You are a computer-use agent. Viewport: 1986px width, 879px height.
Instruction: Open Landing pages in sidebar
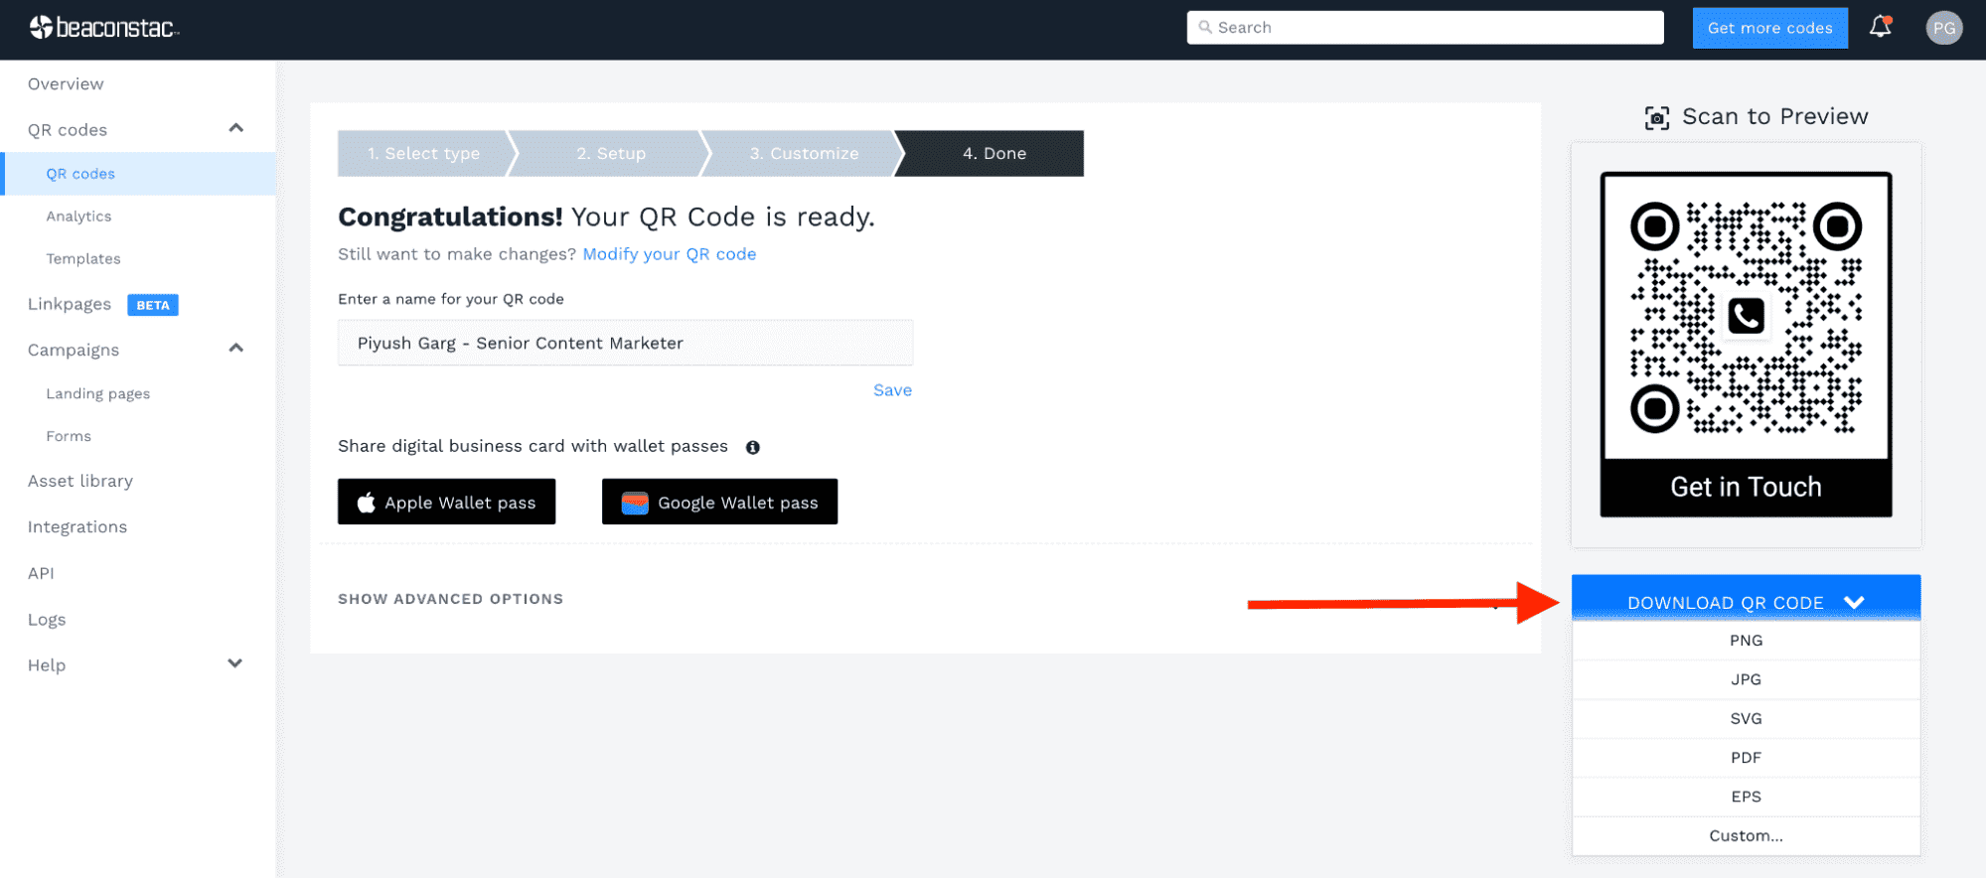point(98,394)
